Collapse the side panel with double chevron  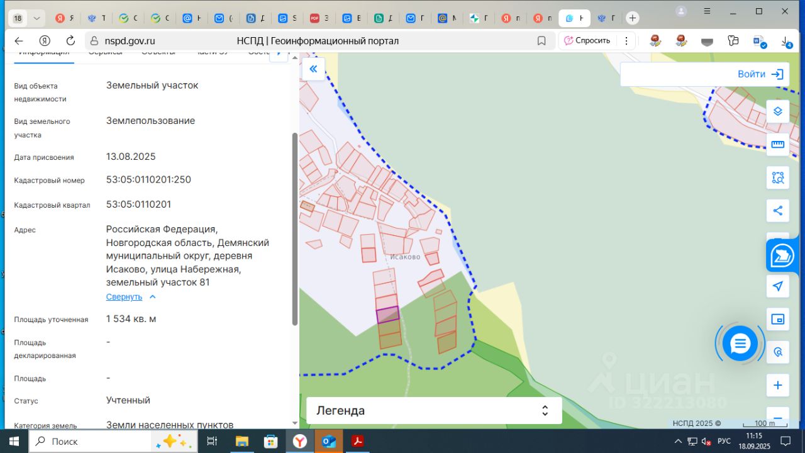point(313,69)
